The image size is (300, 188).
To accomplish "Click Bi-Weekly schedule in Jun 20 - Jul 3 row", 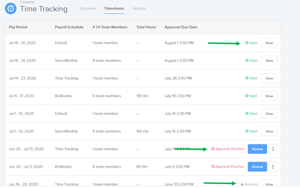I will [x=63, y=166].
